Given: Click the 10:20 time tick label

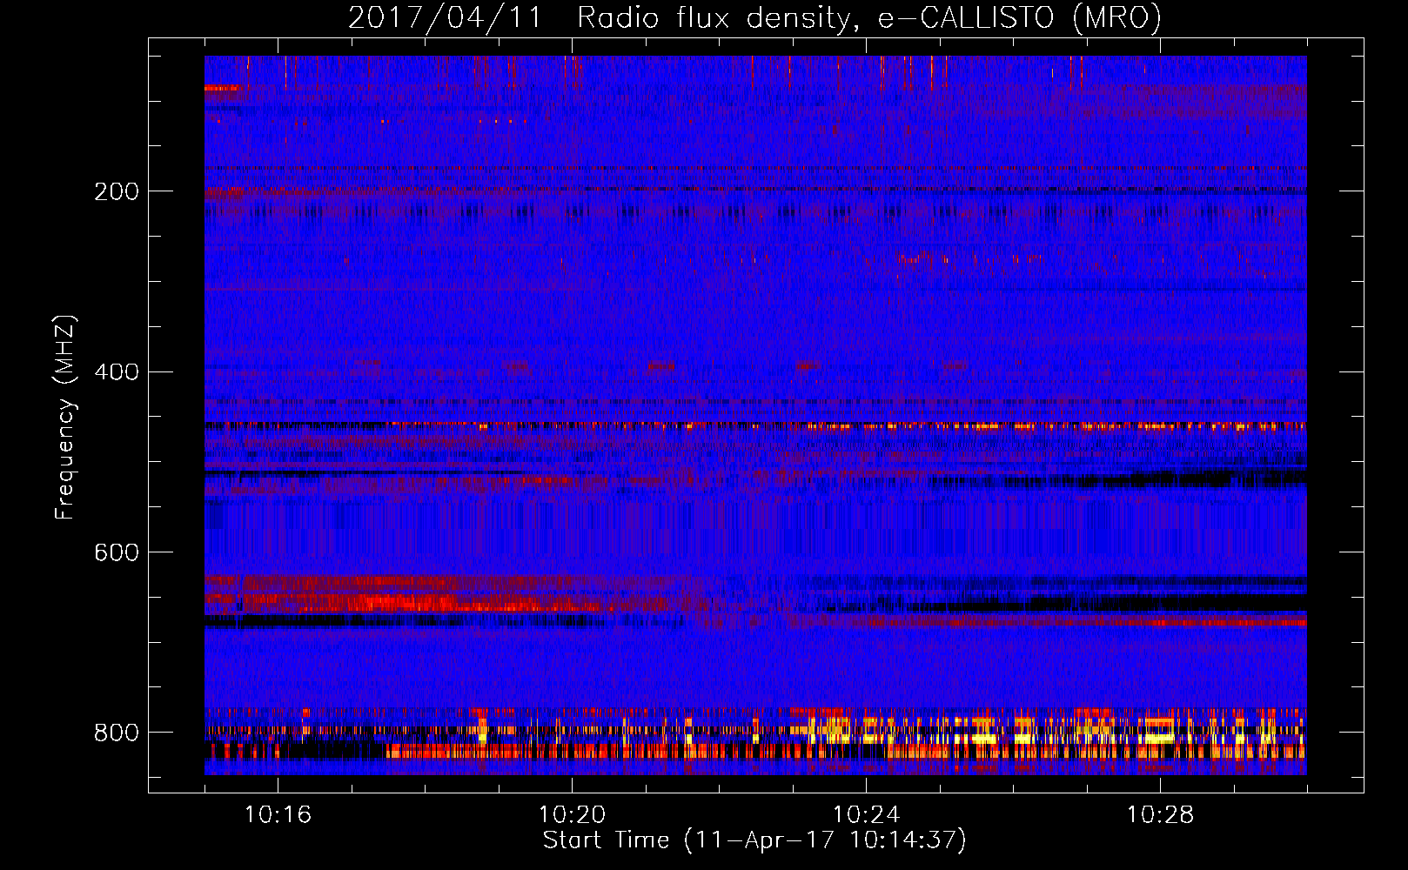Looking at the screenshot, I should (572, 815).
